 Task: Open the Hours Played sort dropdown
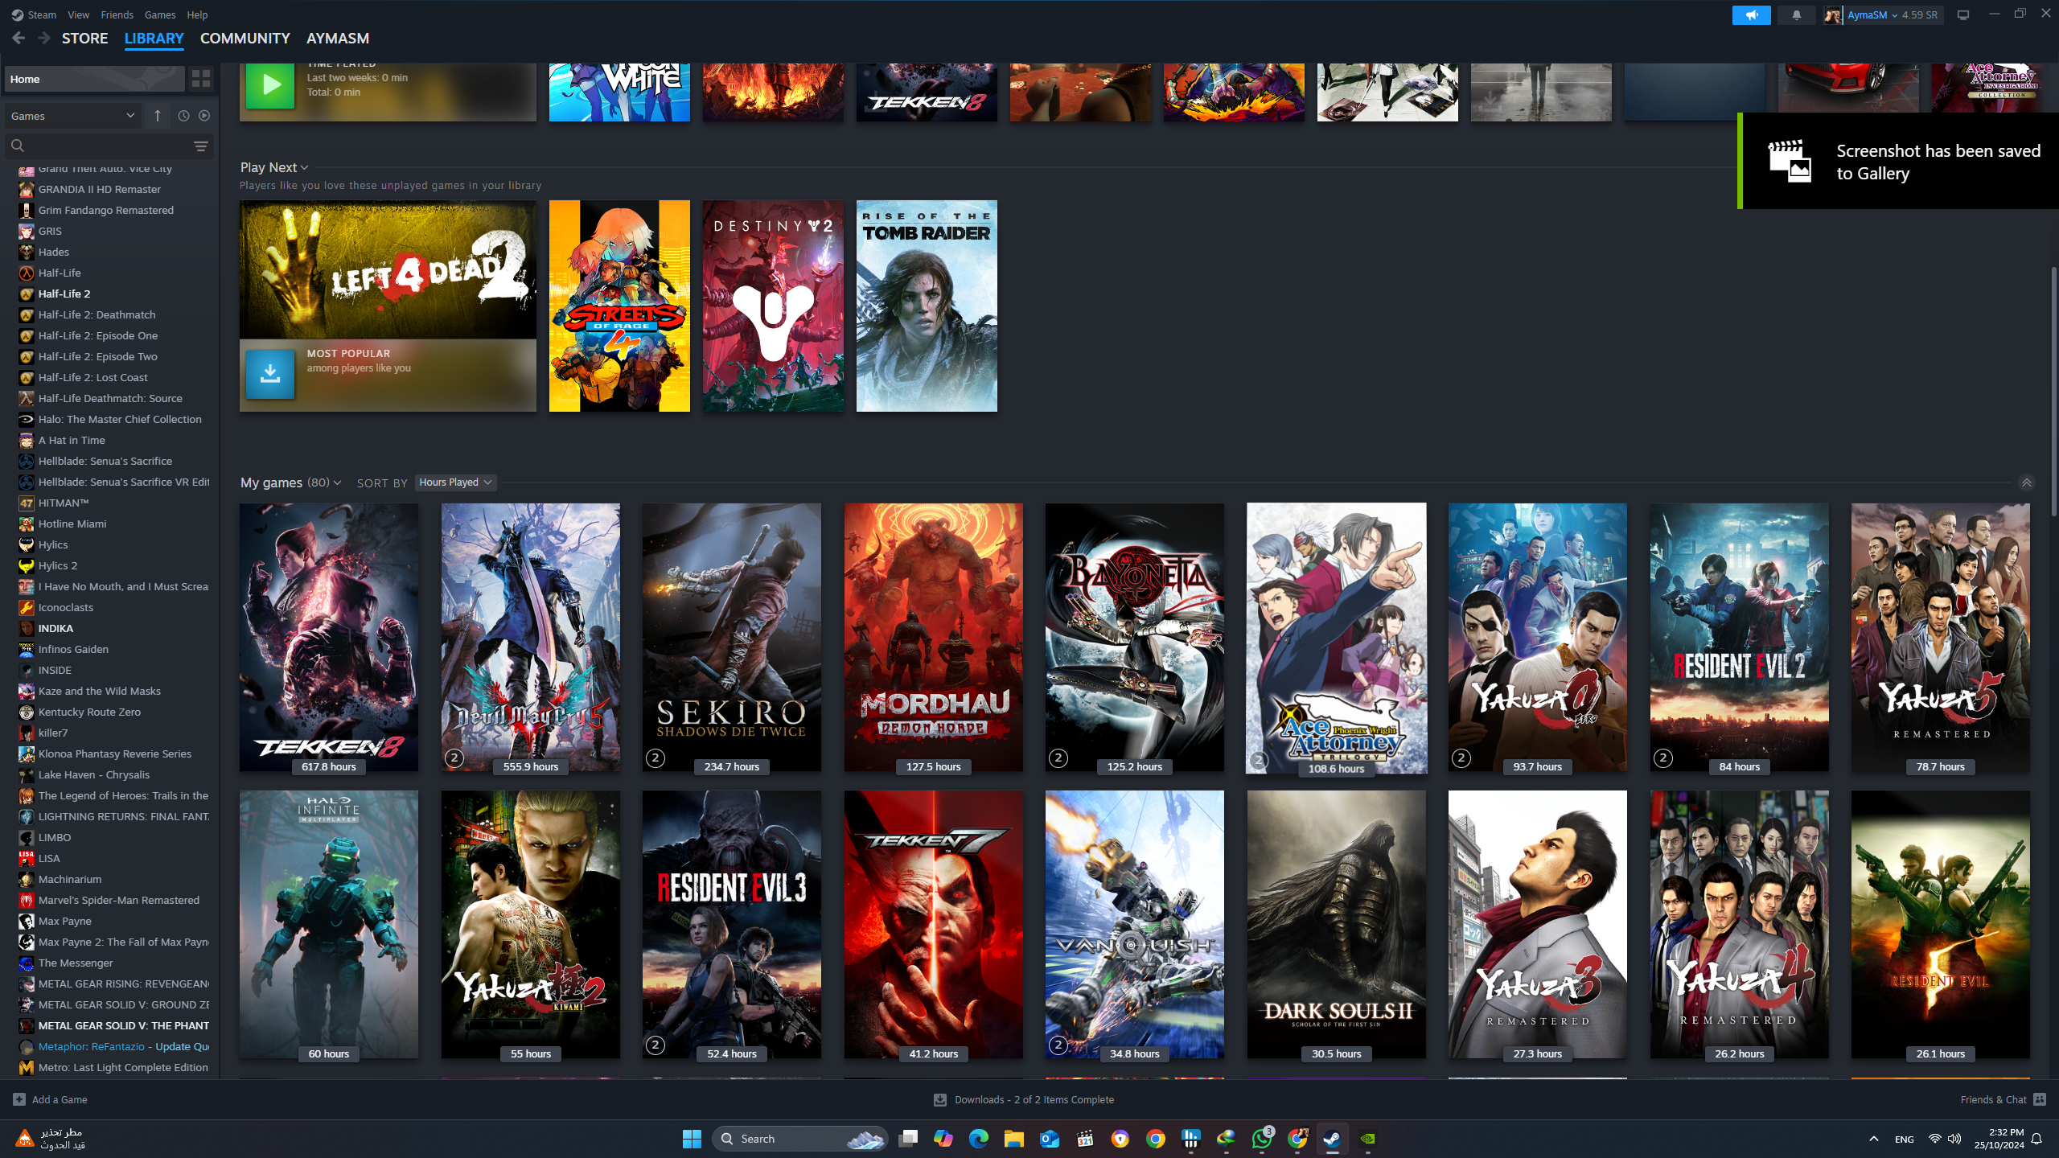coord(455,482)
